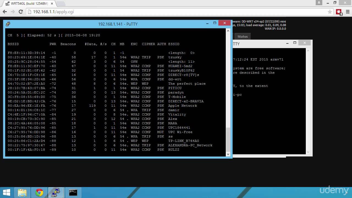This screenshot has height=198, width=352.
Task: Click the UPC Wi-Free ESSID entry
Action: (x=180, y=132)
